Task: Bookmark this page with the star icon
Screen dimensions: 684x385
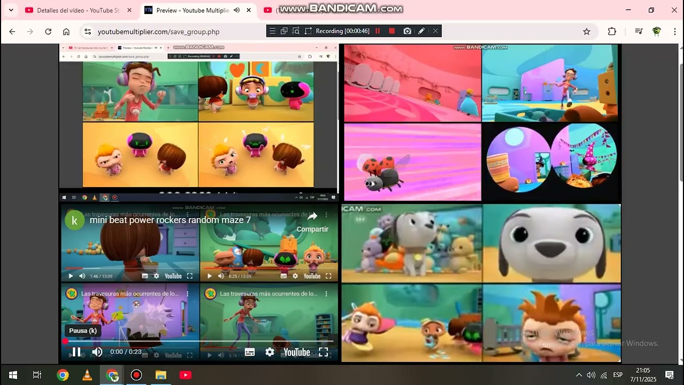Action: coord(587,32)
